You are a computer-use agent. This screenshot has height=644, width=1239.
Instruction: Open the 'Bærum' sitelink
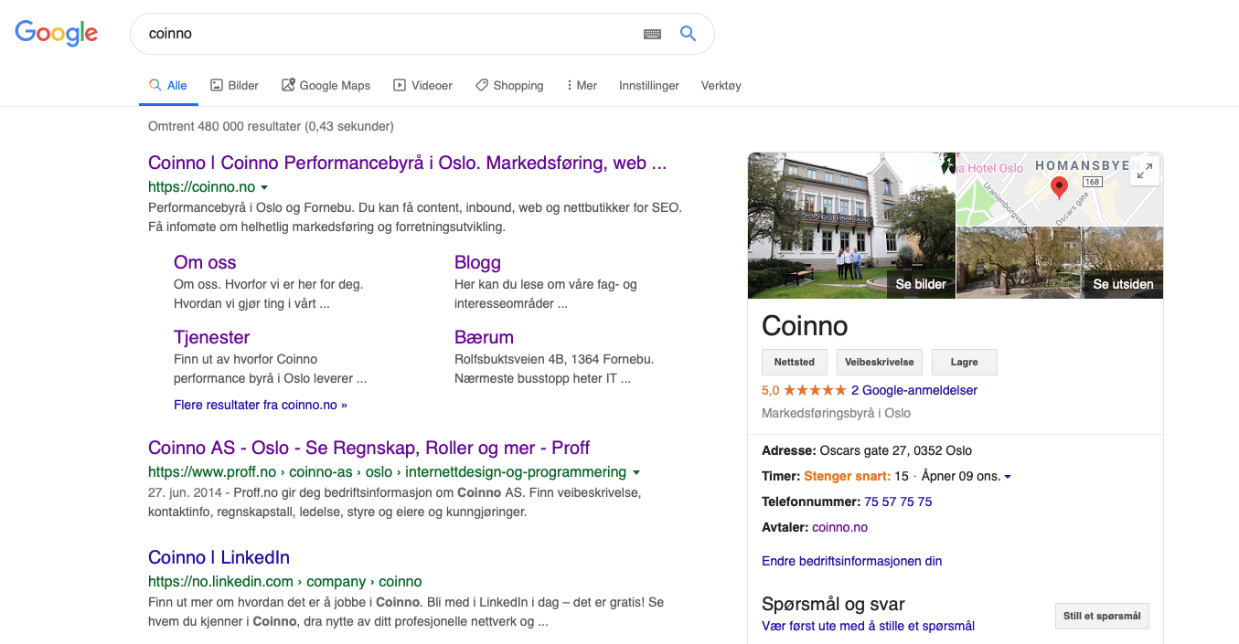(x=484, y=337)
